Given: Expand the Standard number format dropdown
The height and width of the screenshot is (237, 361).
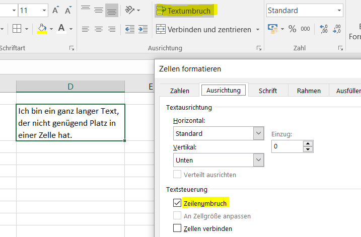Looking at the screenshot, I should 339,10.
